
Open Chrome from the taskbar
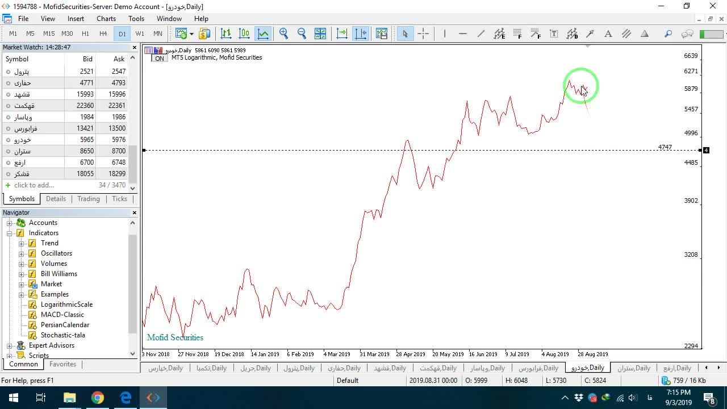(x=98, y=398)
